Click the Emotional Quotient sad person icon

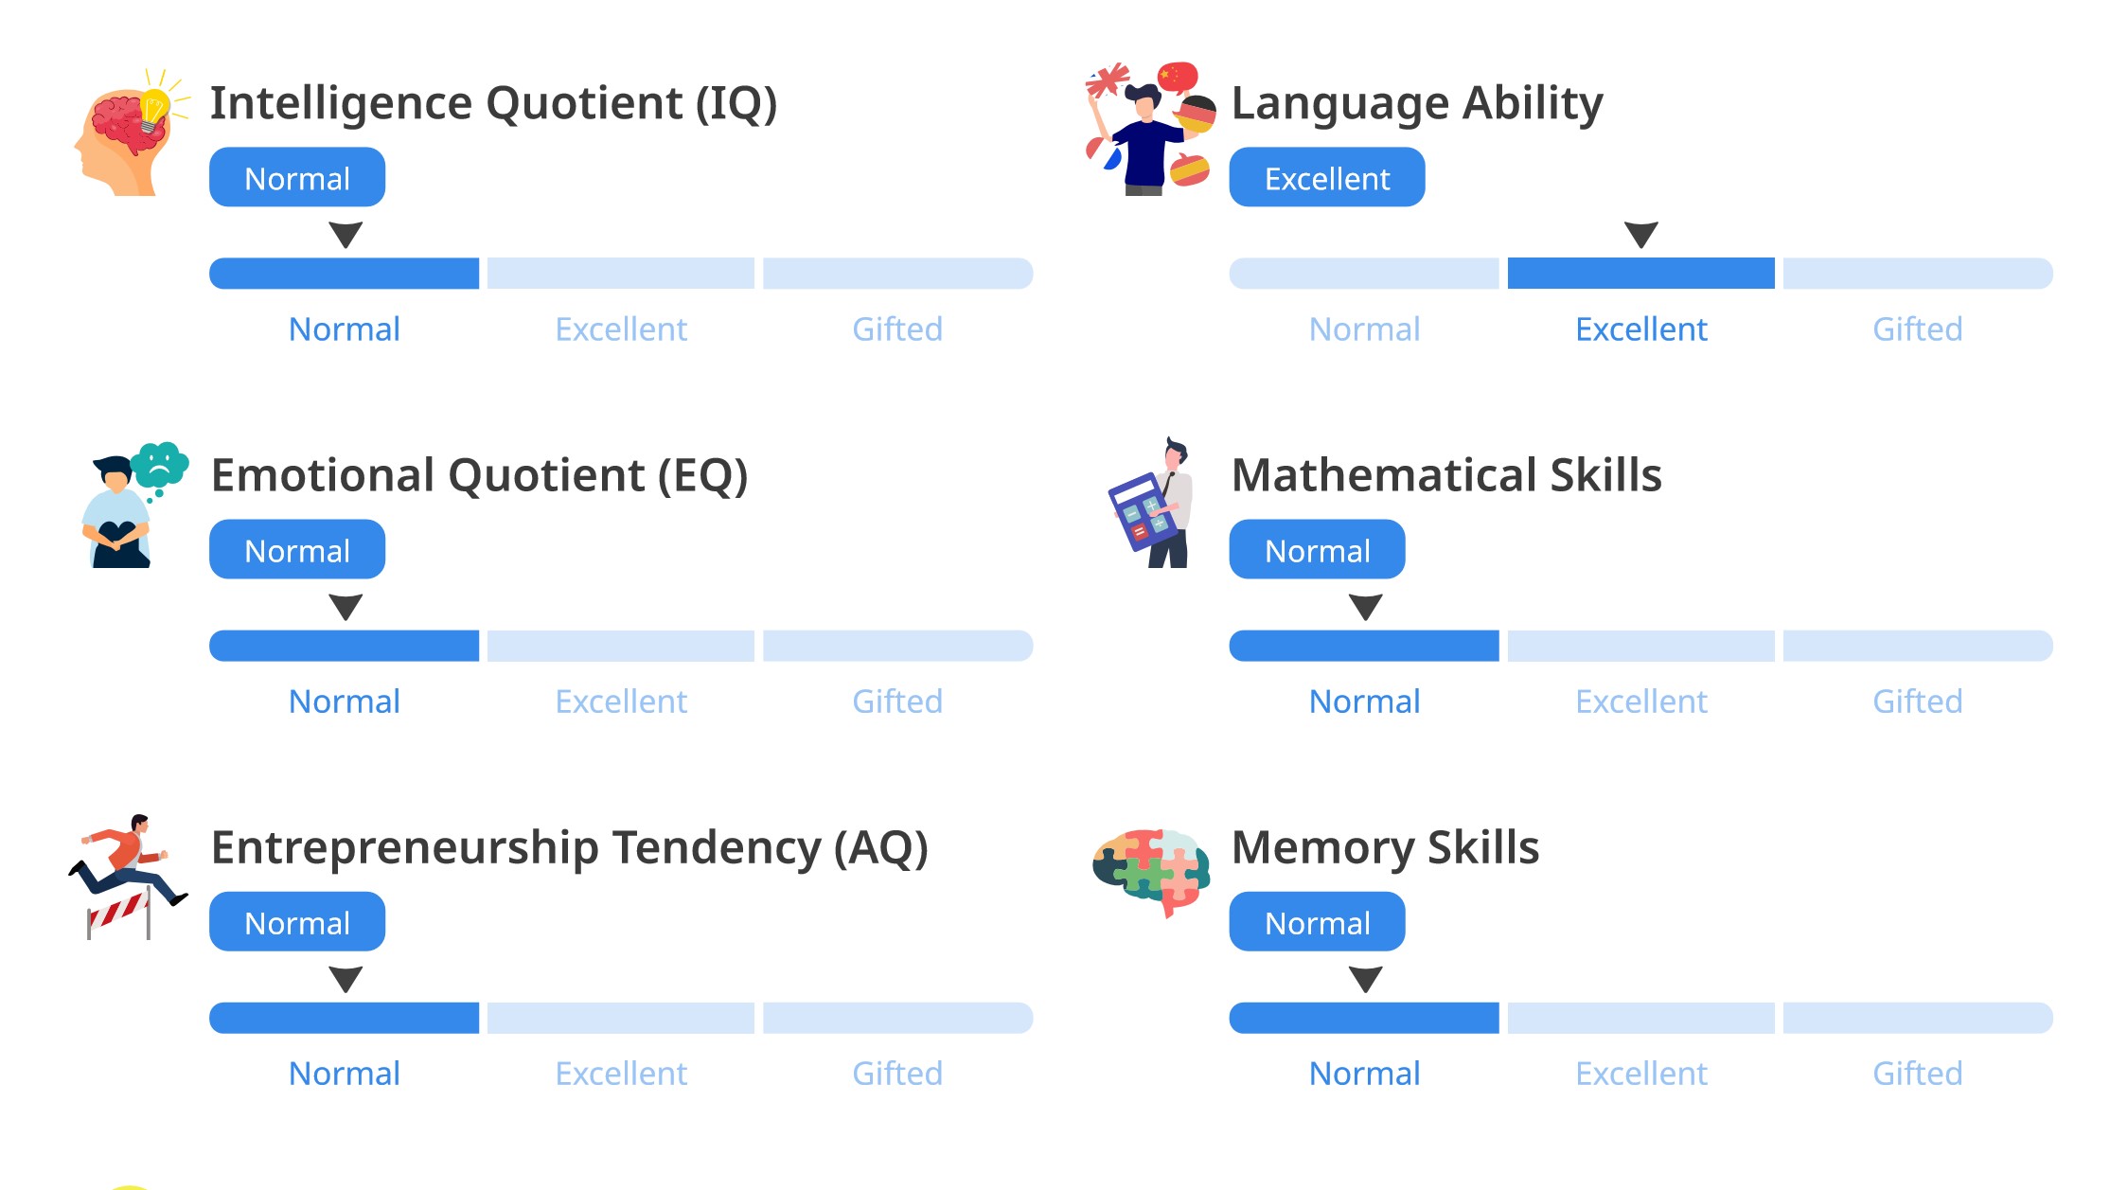(133, 506)
